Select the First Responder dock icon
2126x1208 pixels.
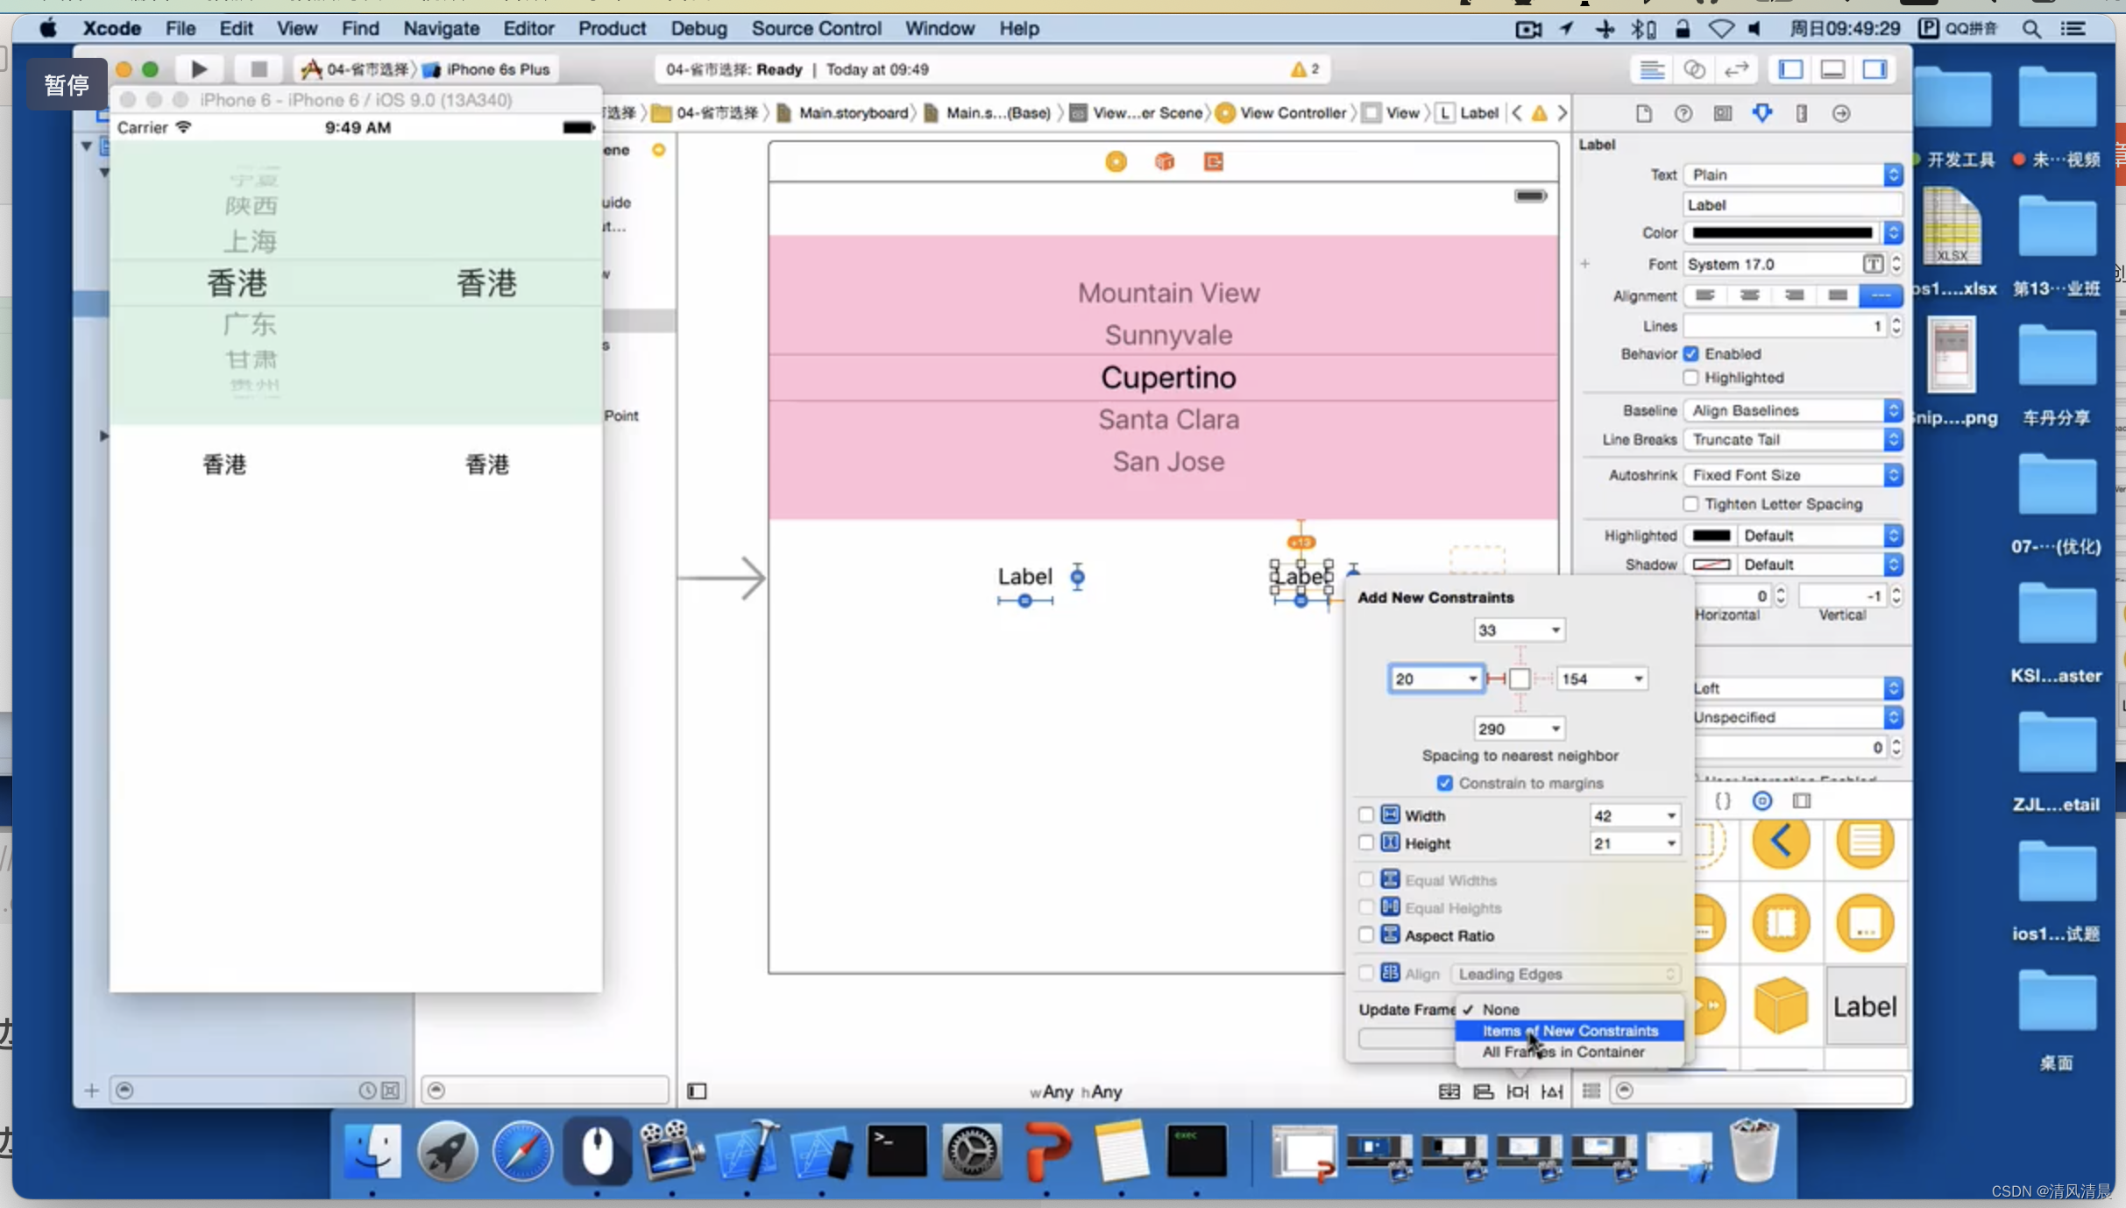click(x=1165, y=162)
